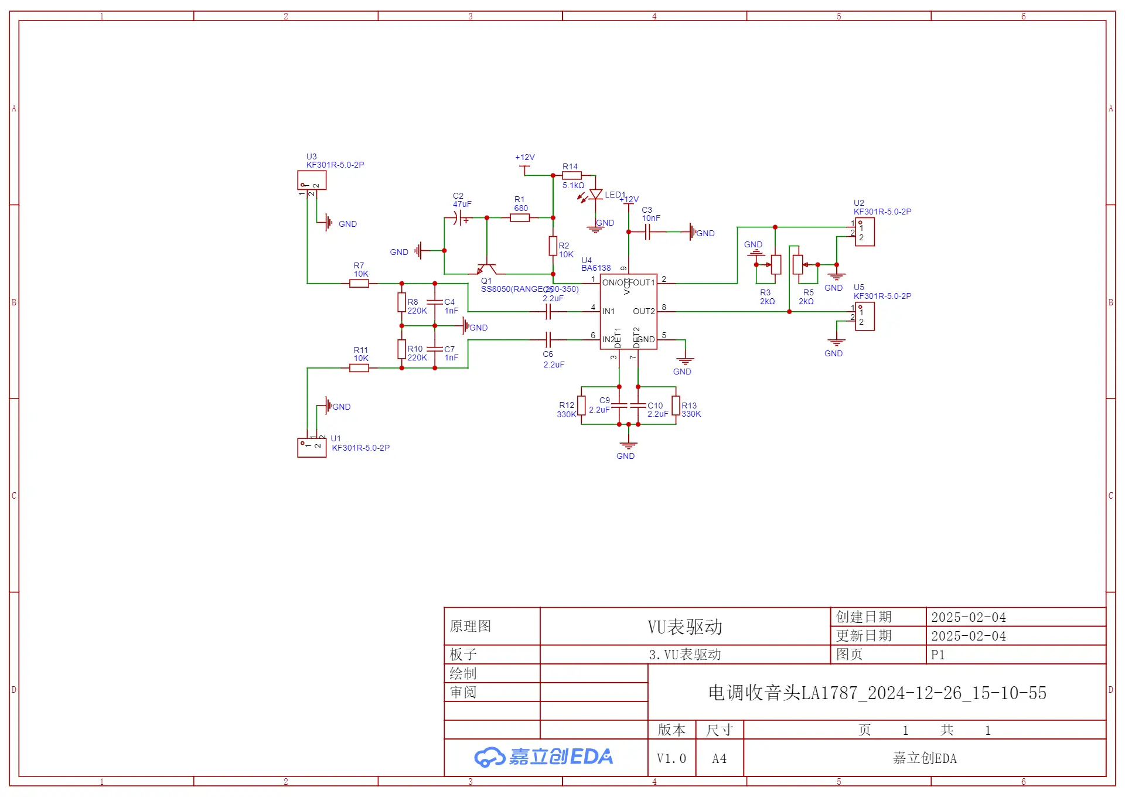Click the title text VU表驱动

coord(684,627)
